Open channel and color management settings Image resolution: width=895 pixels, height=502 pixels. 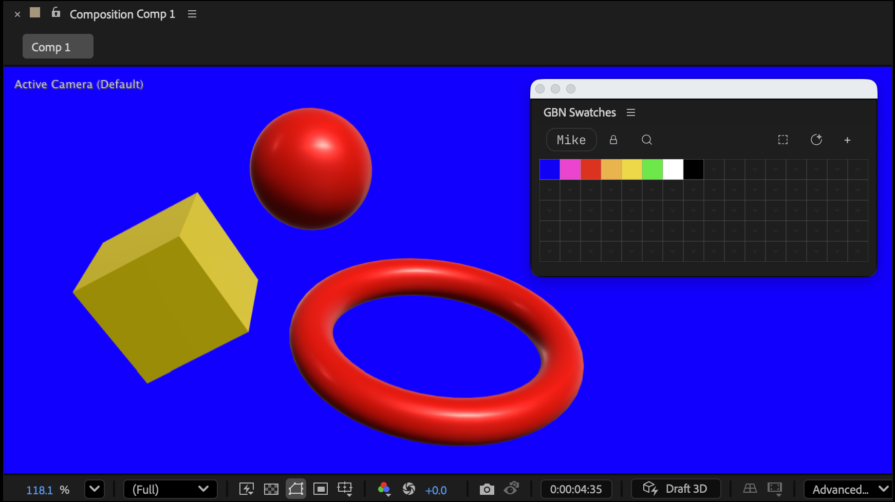click(384, 489)
